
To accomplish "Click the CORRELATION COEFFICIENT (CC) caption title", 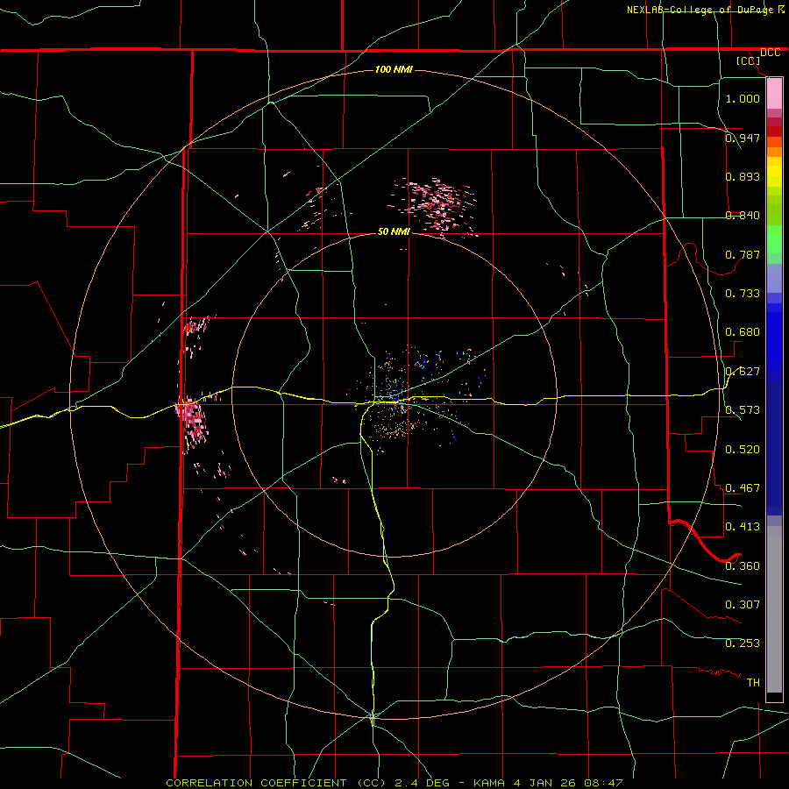I will click(276, 783).
